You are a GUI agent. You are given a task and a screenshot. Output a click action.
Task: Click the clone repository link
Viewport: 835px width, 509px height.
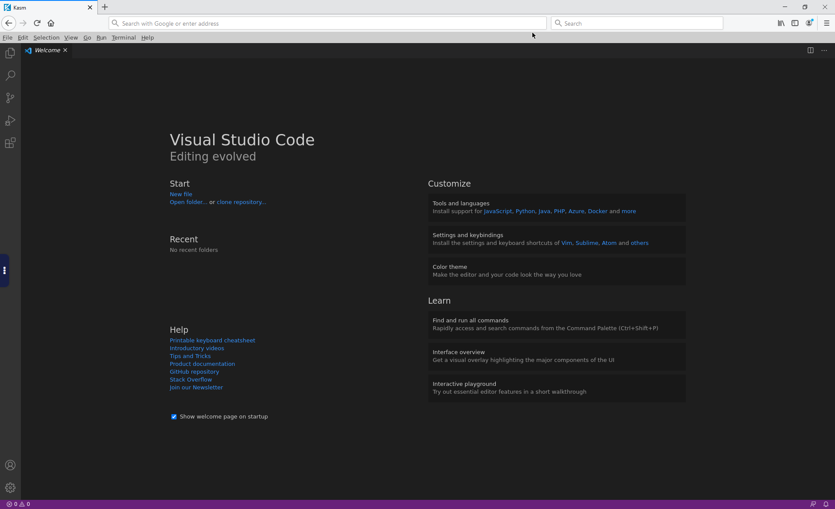point(241,202)
